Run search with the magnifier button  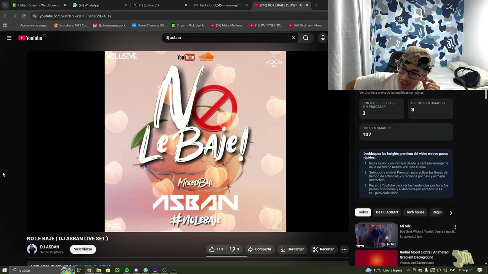pos(306,38)
